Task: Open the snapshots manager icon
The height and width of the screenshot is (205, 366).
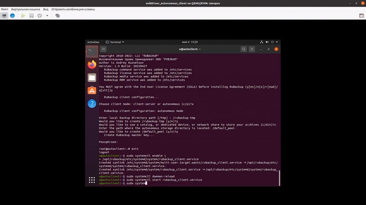Action: (58, 16)
